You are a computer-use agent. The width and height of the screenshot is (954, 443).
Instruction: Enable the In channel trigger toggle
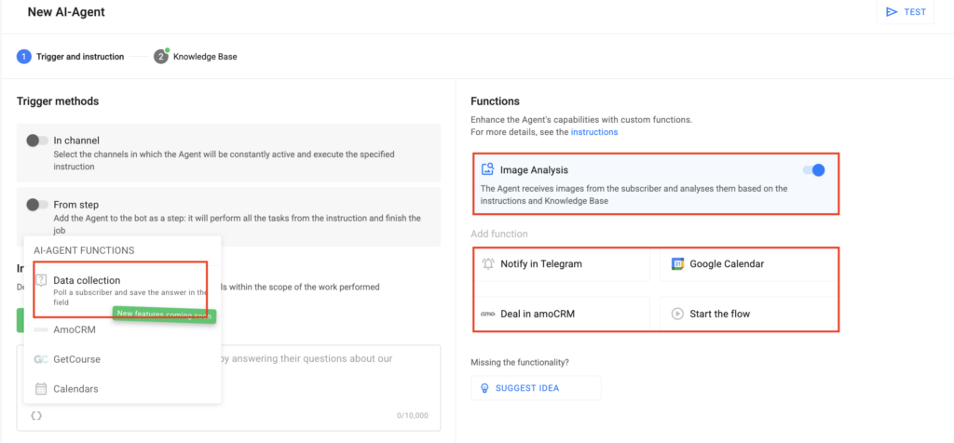[x=37, y=141]
